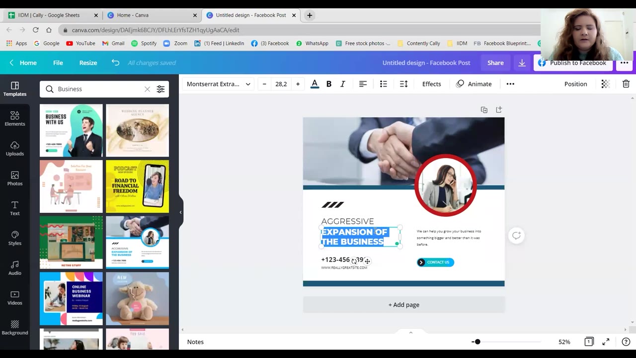Open YouTube bookmark
This screenshot has width=636, height=358.
pyautogui.click(x=80, y=43)
